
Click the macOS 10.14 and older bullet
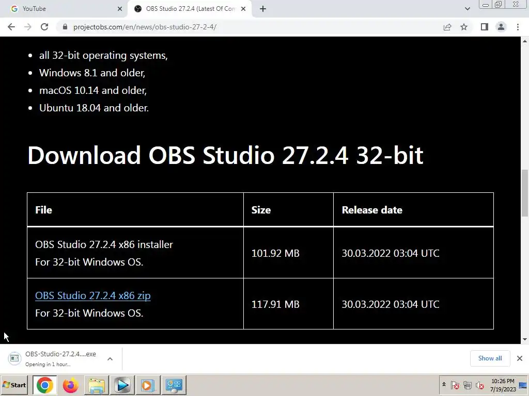click(93, 91)
